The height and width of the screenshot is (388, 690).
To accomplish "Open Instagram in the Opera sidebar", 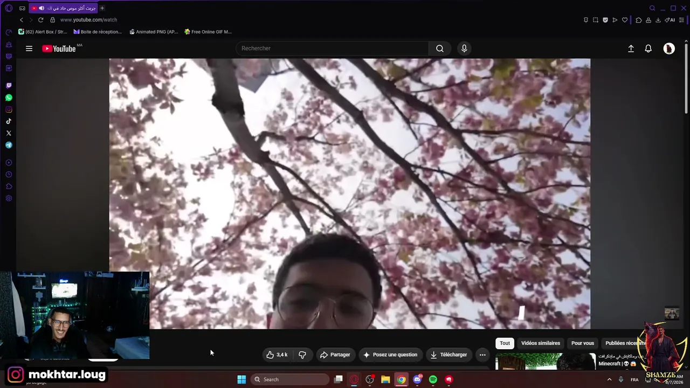I will (9, 109).
